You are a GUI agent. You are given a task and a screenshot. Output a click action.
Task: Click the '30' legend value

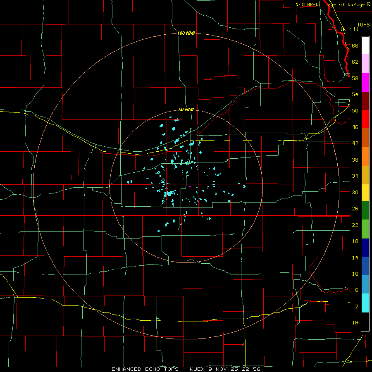coord(355,192)
